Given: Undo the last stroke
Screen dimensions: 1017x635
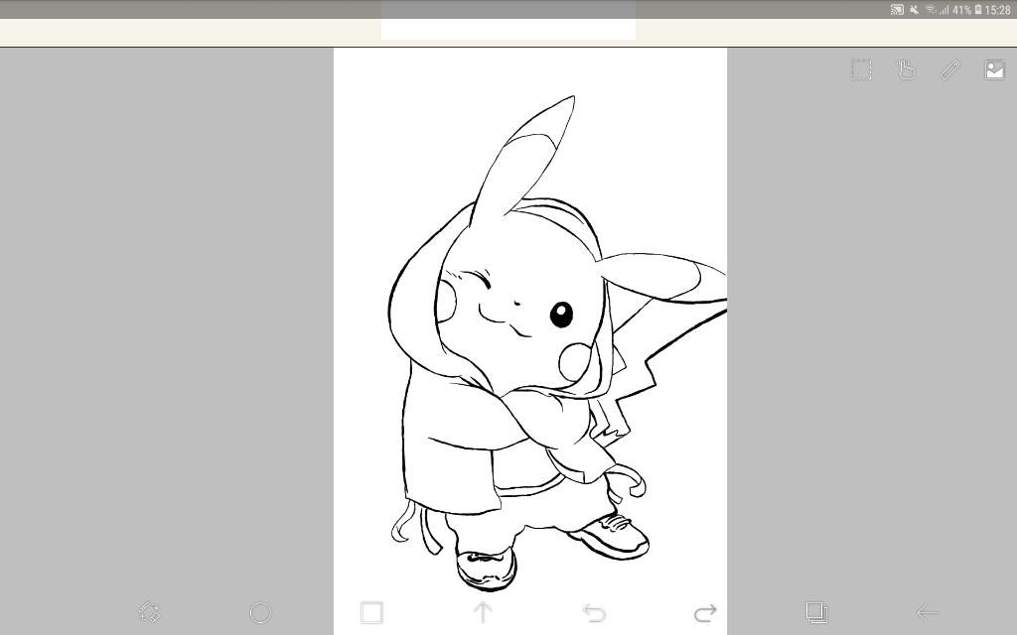Looking at the screenshot, I should (594, 612).
